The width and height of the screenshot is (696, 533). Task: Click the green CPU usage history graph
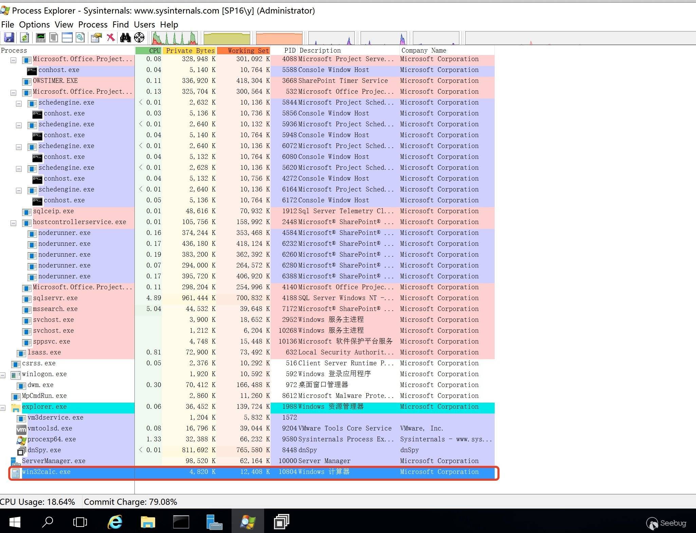click(175, 38)
